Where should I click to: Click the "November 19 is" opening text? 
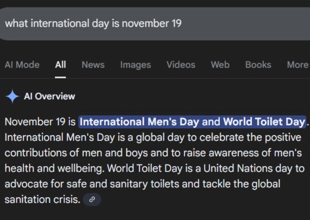click(x=40, y=122)
